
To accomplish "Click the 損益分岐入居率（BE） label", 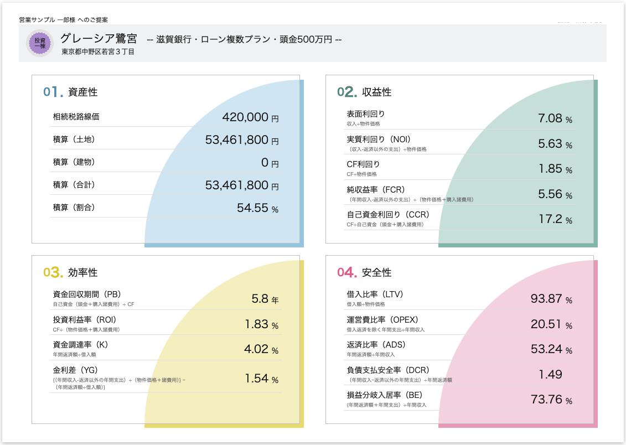I will (x=385, y=395).
